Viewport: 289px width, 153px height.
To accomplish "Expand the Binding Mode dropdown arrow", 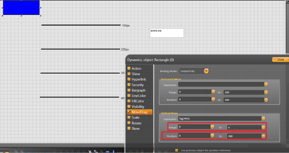I will tap(206, 71).
